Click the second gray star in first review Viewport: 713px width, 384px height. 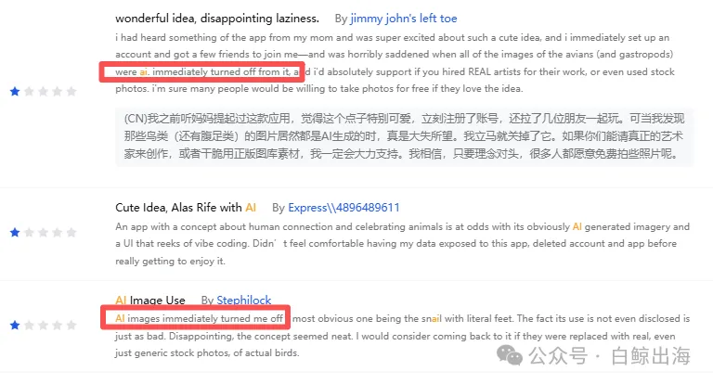click(29, 92)
